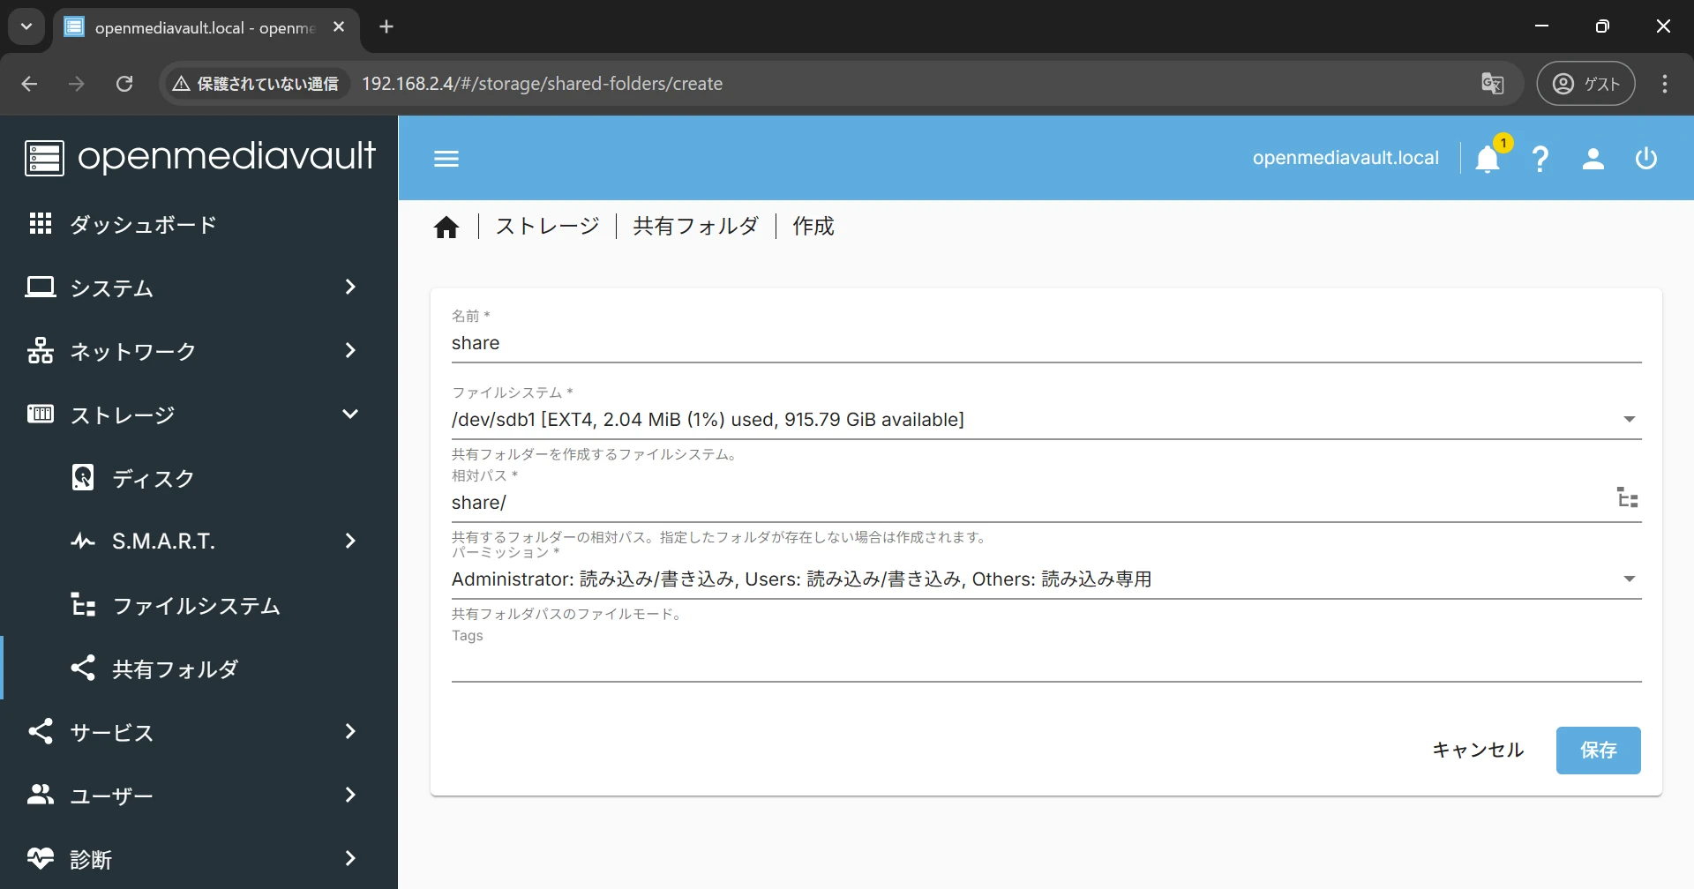Click the browser address bar URL
This screenshot has height=889, width=1694.
542,84
